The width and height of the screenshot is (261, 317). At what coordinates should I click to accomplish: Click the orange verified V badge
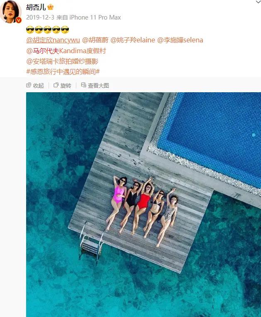(x=19, y=20)
